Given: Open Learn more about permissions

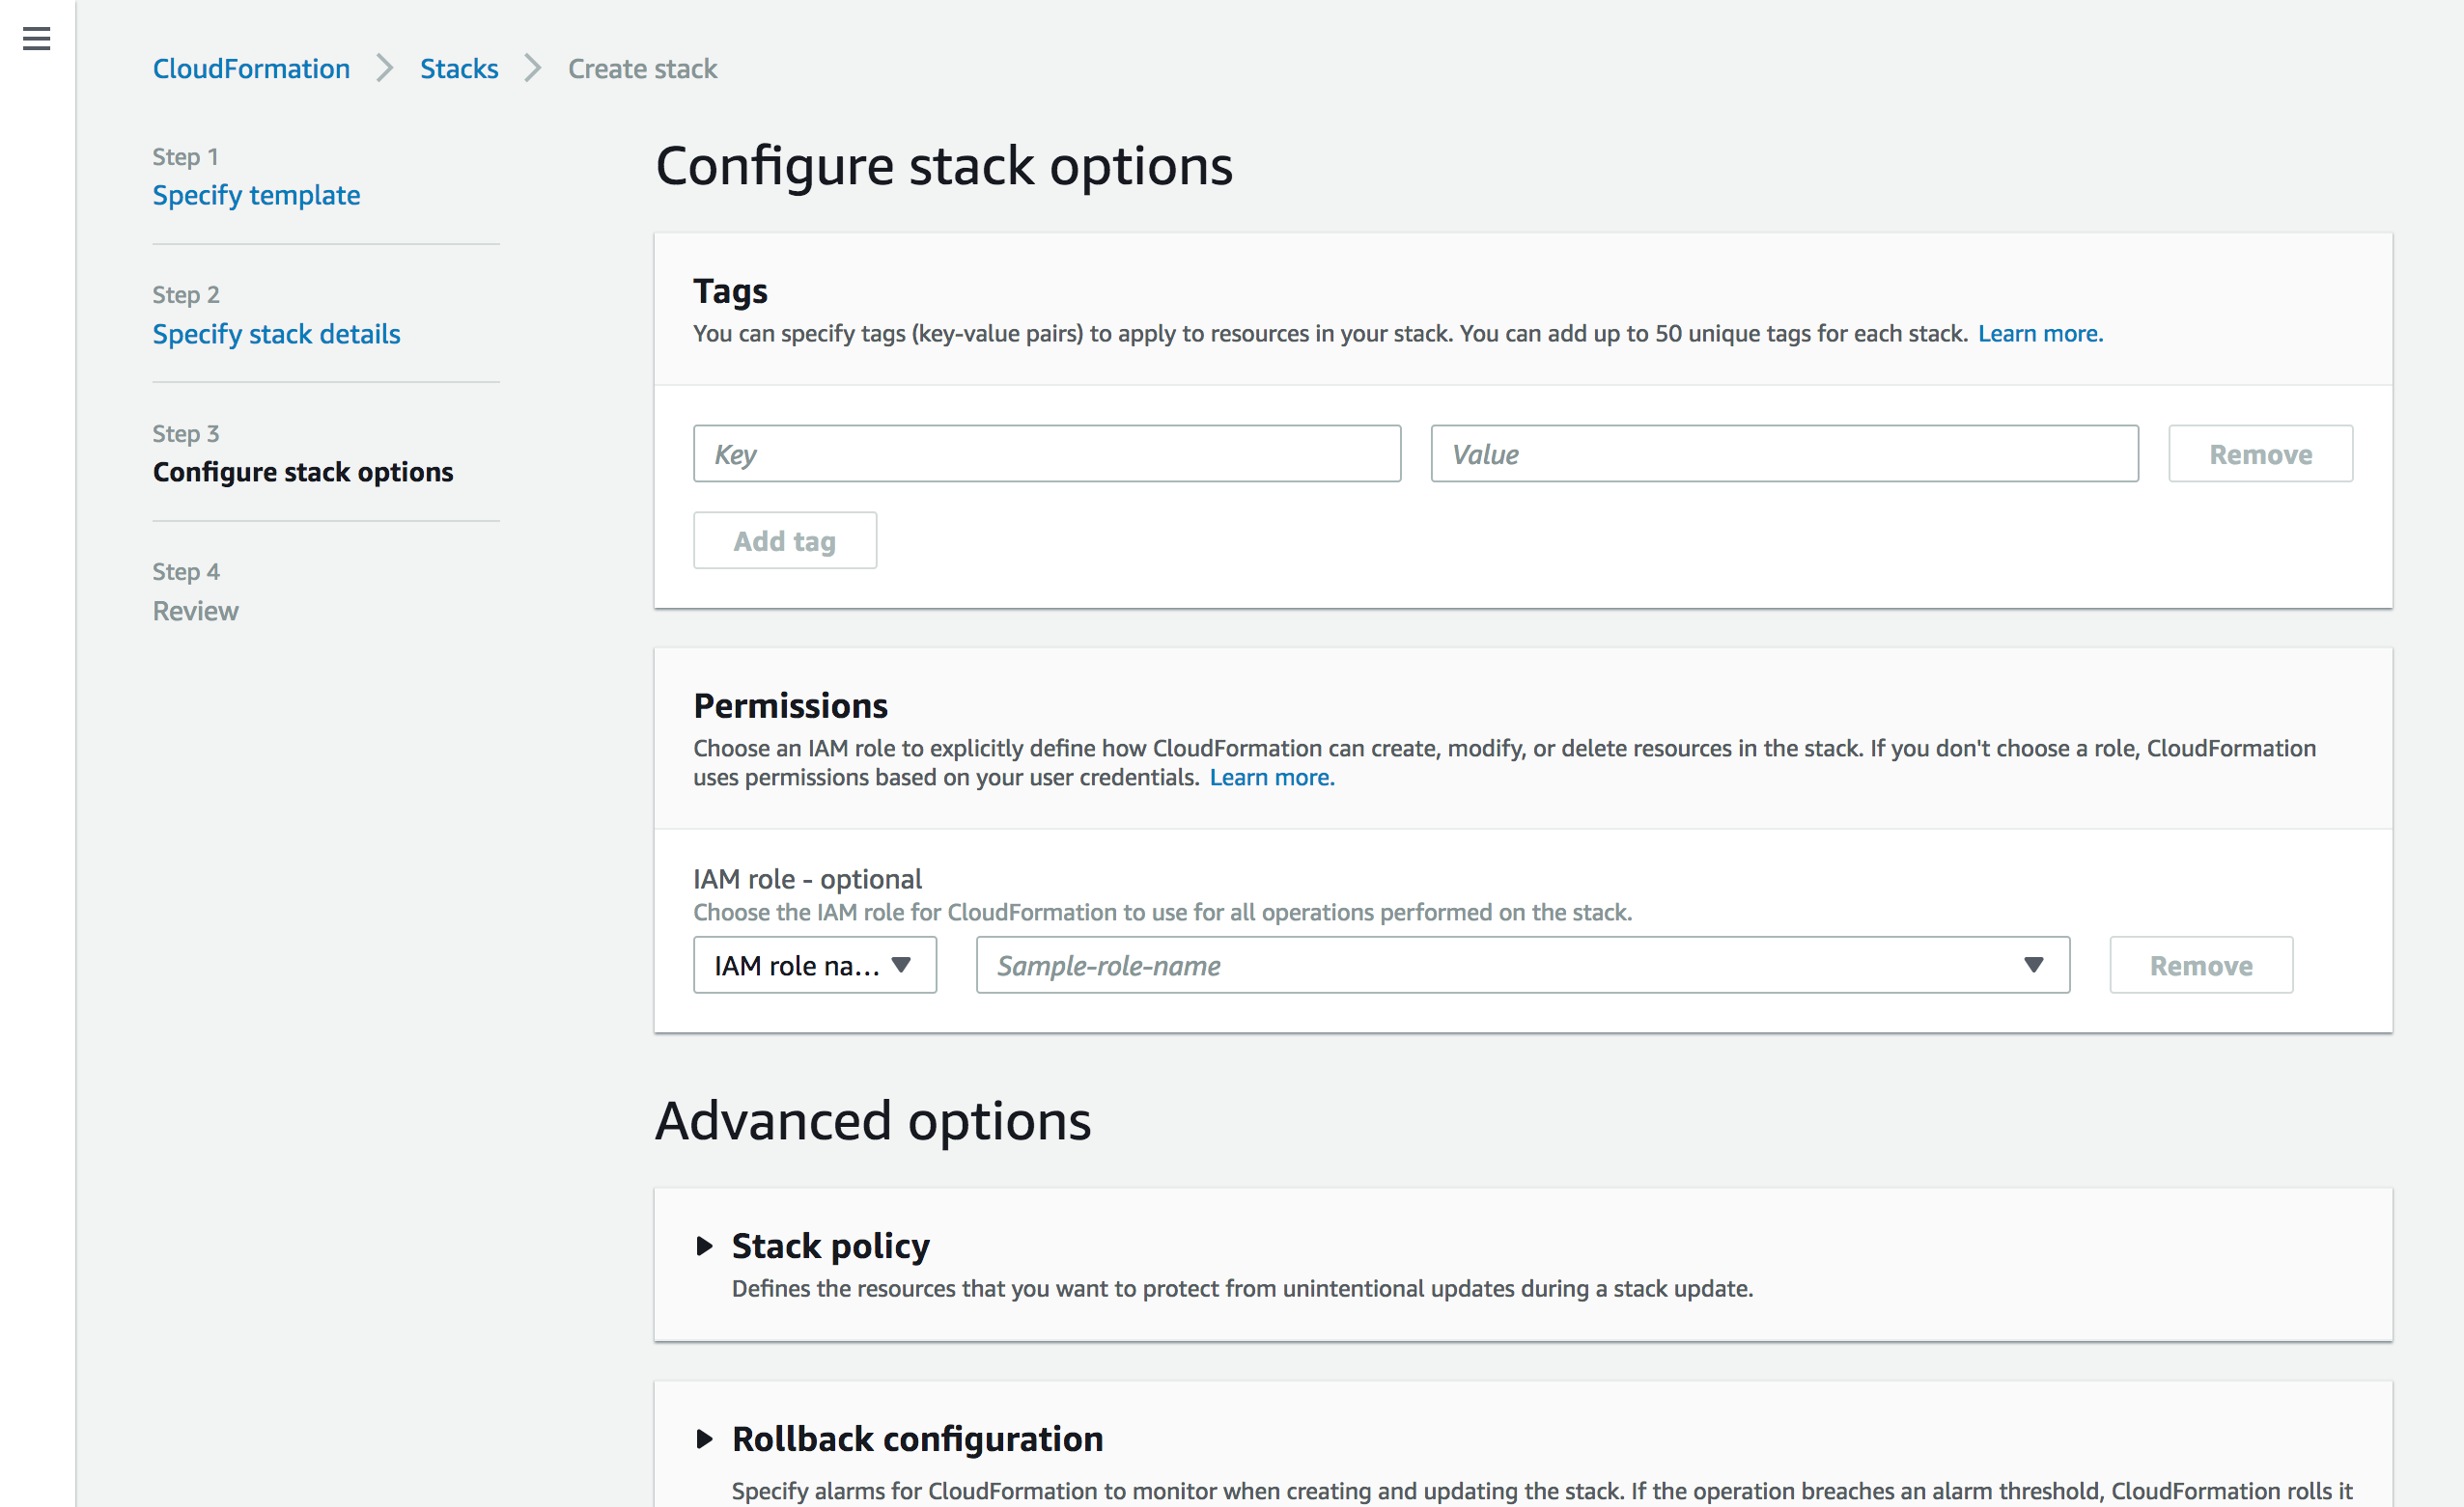Looking at the screenshot, I should [1271, 777].
